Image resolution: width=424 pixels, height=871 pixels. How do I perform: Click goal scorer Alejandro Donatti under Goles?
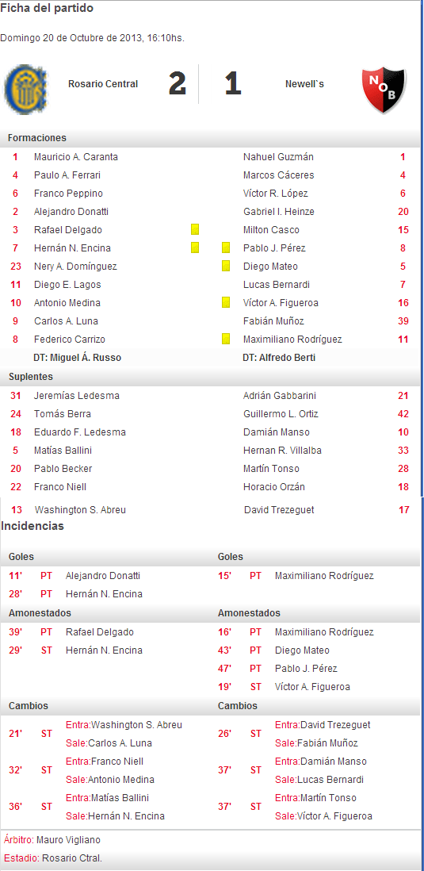(103, 576)
